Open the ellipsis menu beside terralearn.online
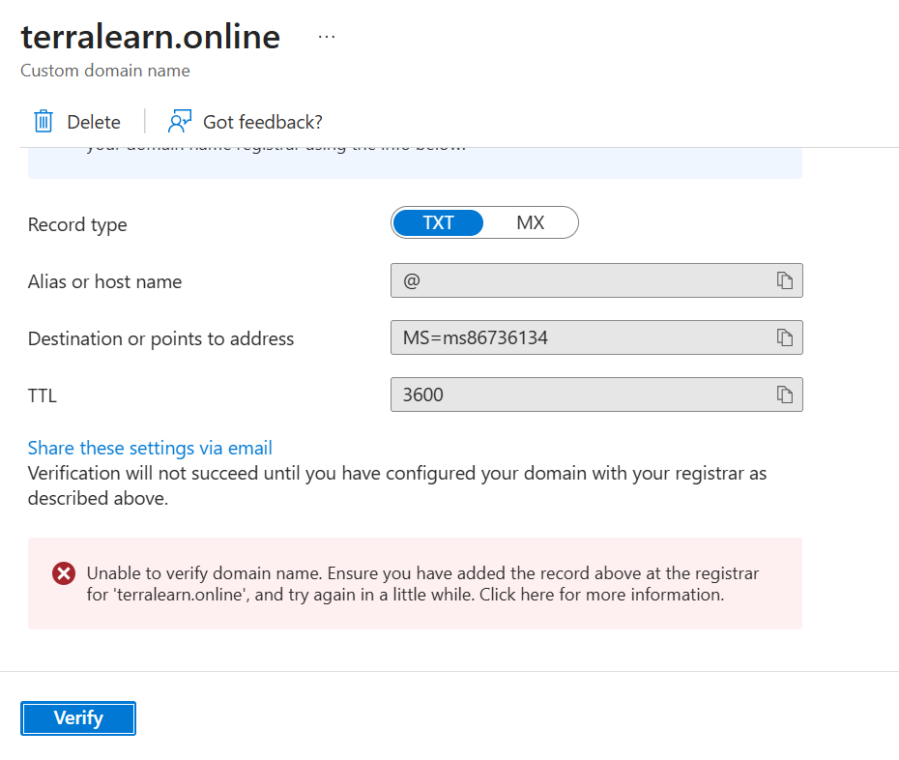 click(x=326, y=35)
